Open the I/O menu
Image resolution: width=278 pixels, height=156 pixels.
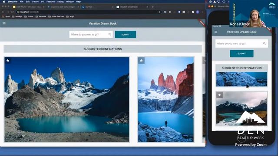(43, 2)
